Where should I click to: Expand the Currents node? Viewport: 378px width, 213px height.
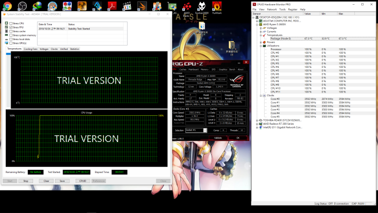pyautogui.click(x=260, y=32)
